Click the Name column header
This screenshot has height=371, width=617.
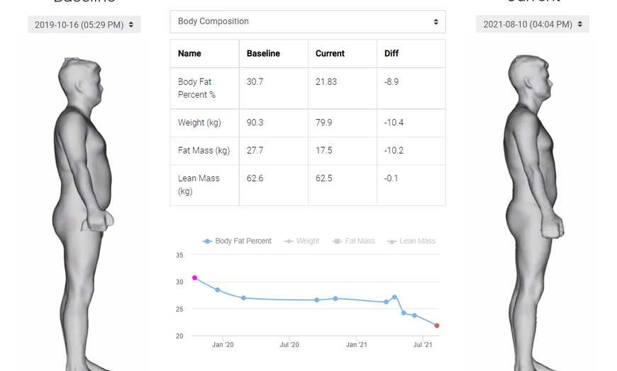pyautogui.click(x=189, y=54)
